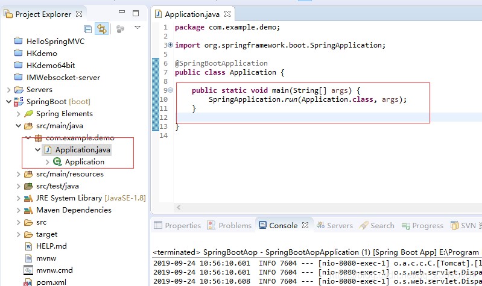Click SpringApplication.run call in editor

point(308,99)
